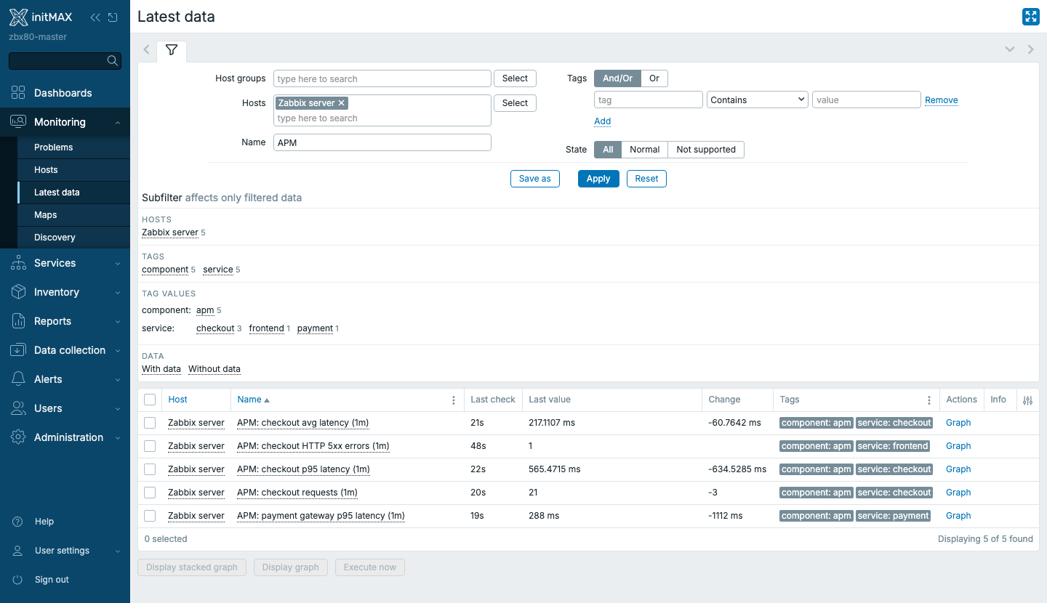This screenshot has width=1047, height=603.
Task: Expand the Alerts menu section
Action: click(118, 380)
